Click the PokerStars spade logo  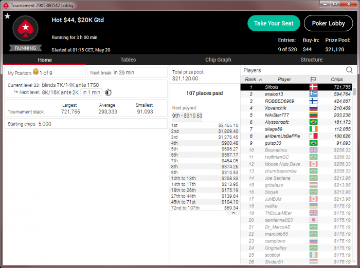coord(26,28)
